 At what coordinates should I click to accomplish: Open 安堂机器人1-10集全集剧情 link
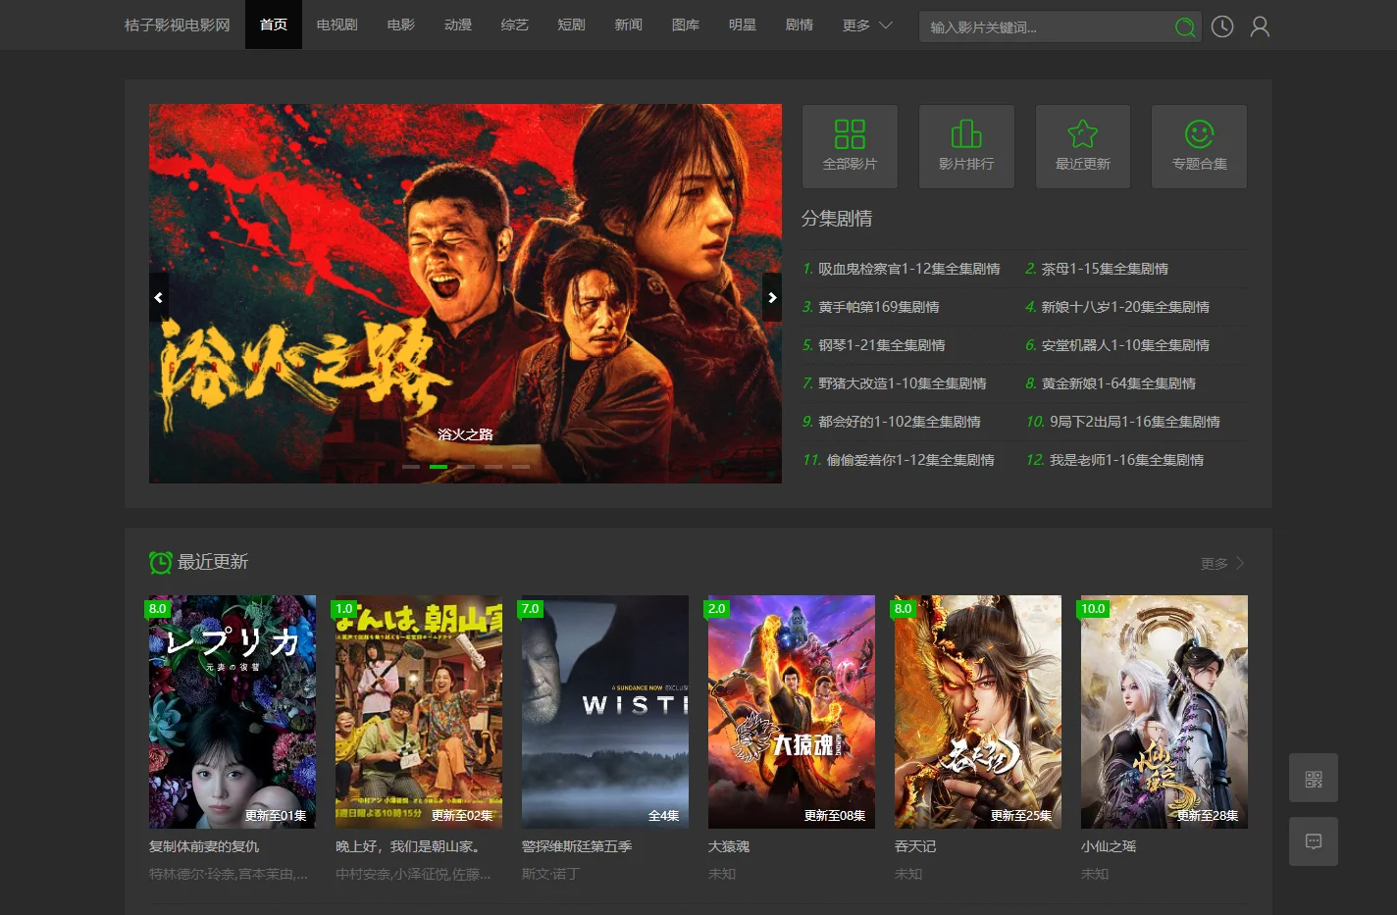1125,345
